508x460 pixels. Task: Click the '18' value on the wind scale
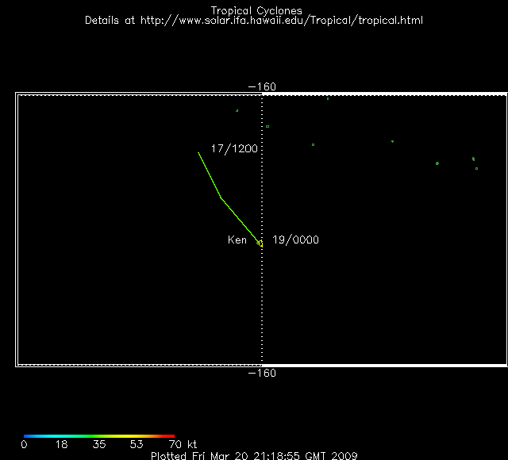[61, 444]
